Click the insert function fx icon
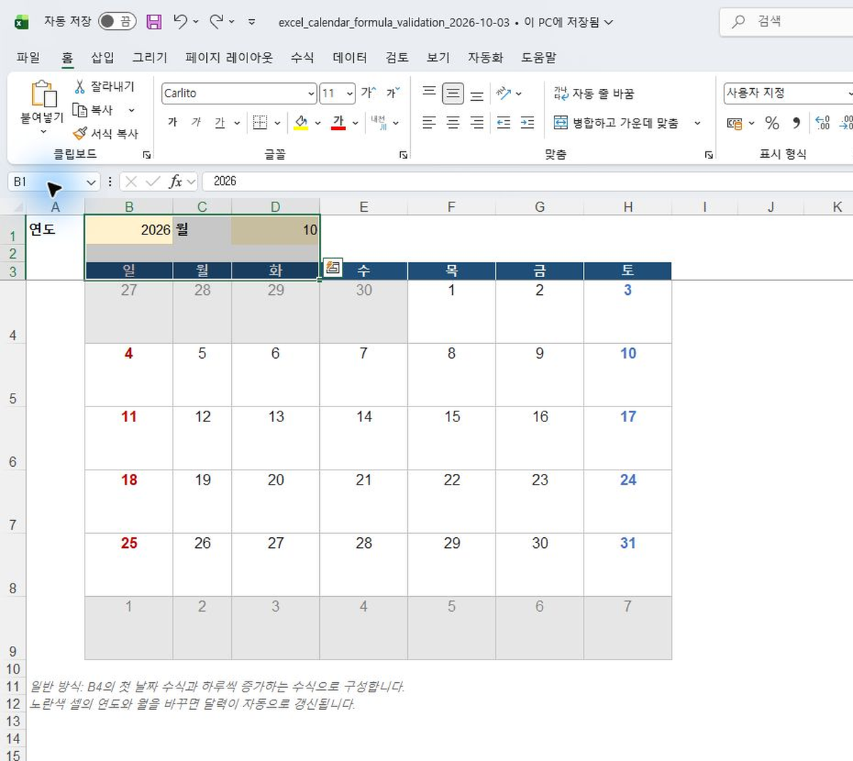This screenshot has width=853, height=761. 176,182
